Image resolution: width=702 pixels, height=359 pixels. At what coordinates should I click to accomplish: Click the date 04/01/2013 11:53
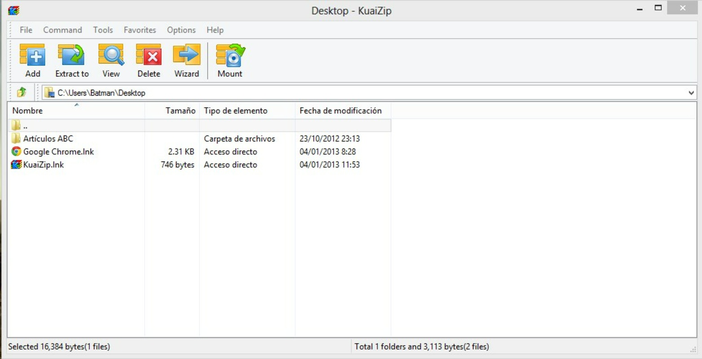tap(330, 165)
